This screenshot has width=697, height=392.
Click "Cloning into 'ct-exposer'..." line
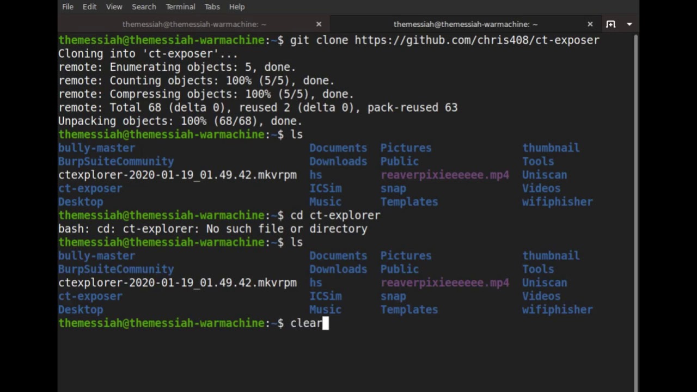[148, 53]
